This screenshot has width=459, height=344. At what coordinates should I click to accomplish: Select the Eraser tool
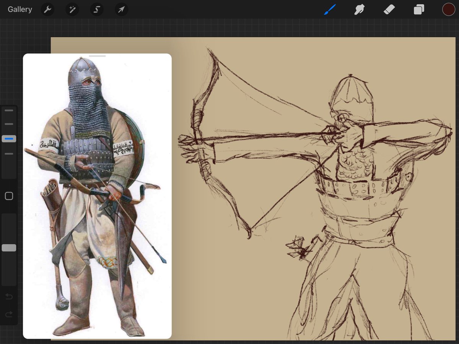(389, 10)
